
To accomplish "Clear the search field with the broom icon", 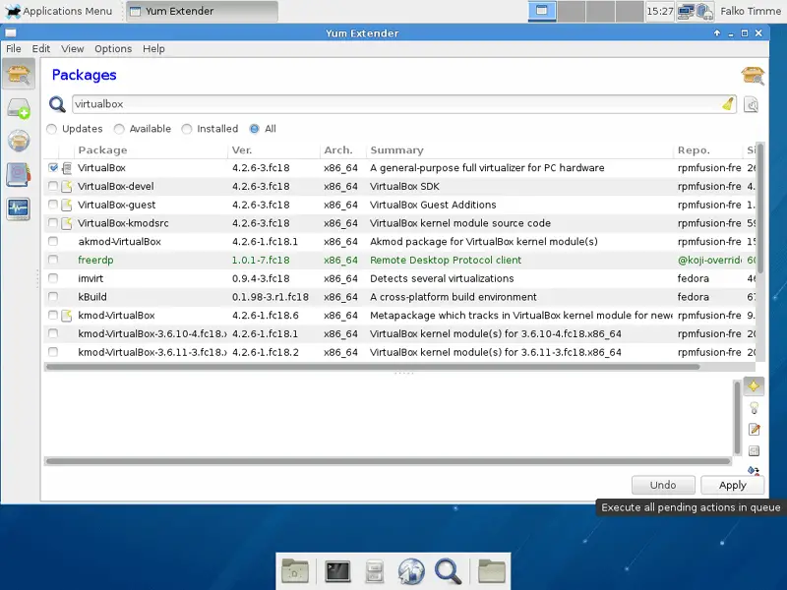I will coord(727,104).
